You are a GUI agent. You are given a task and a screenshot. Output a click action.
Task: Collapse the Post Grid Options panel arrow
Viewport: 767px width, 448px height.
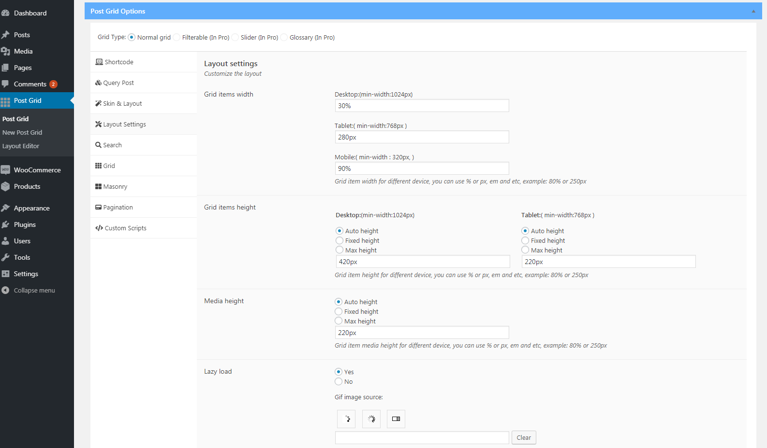753,11
